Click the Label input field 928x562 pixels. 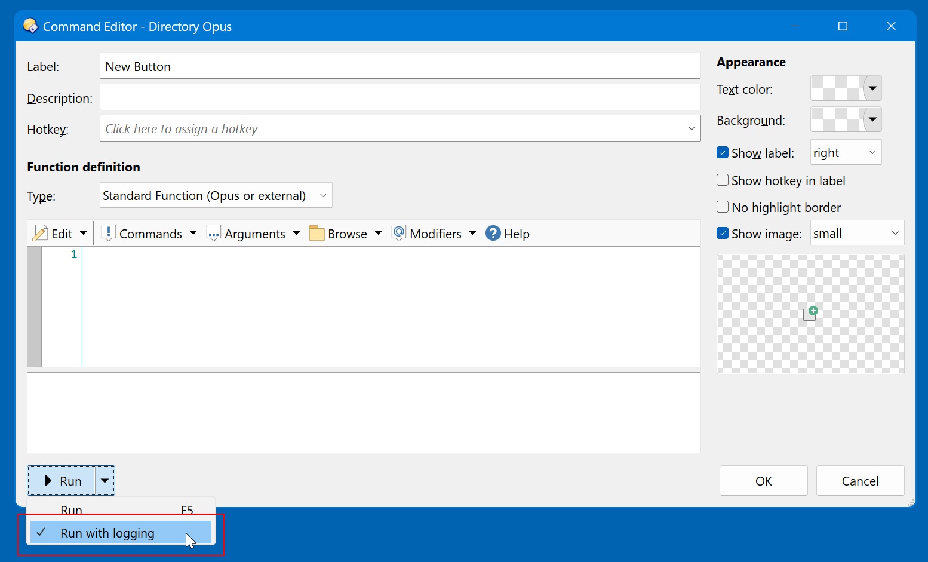tap(400, 66)
